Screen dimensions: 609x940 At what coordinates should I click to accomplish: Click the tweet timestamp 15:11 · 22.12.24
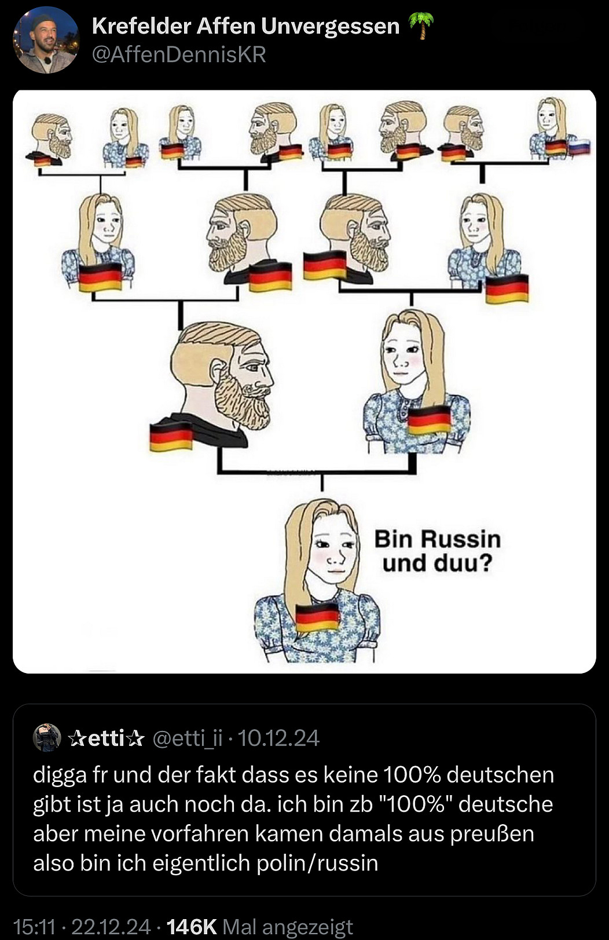(x=82, y=927)
